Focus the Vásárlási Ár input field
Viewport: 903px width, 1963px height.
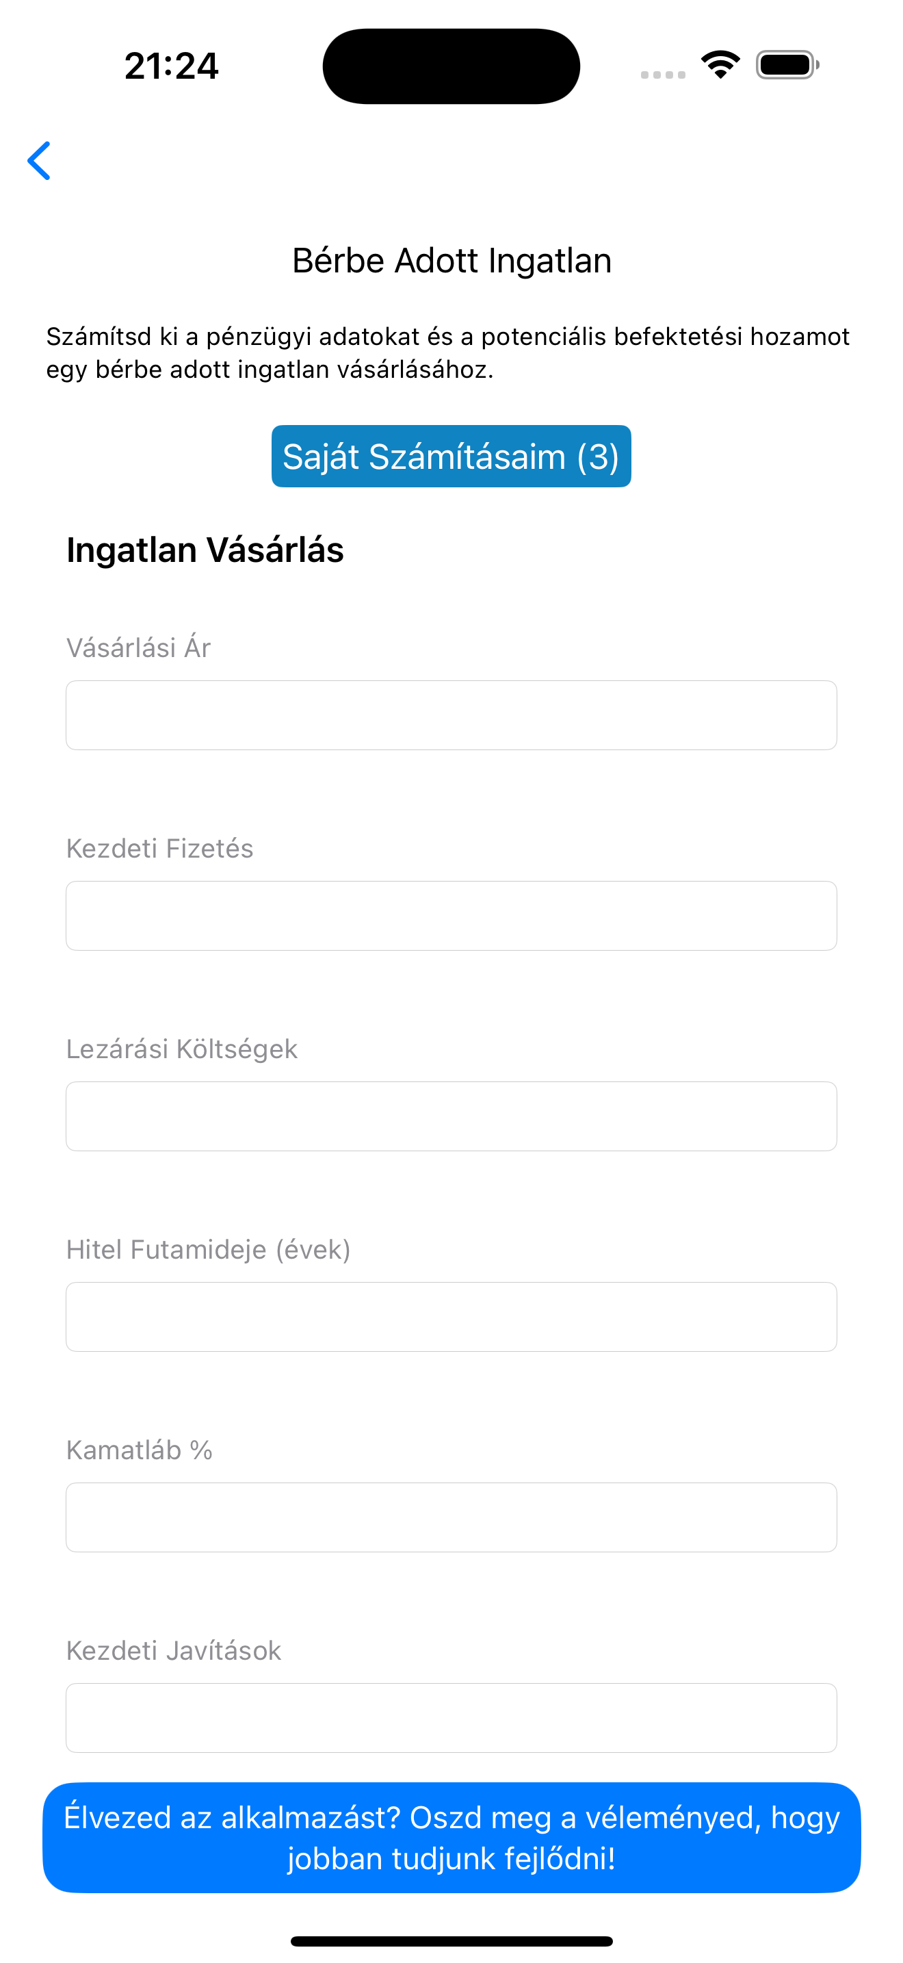451,715
